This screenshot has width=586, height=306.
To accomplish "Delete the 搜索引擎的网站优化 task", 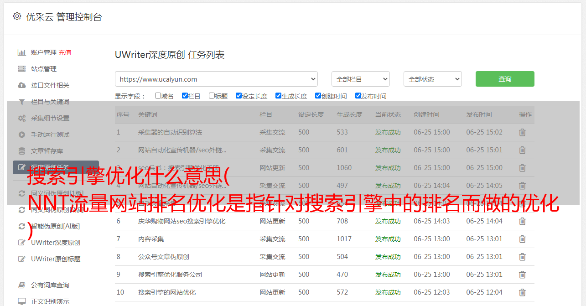I will (523, 292).
